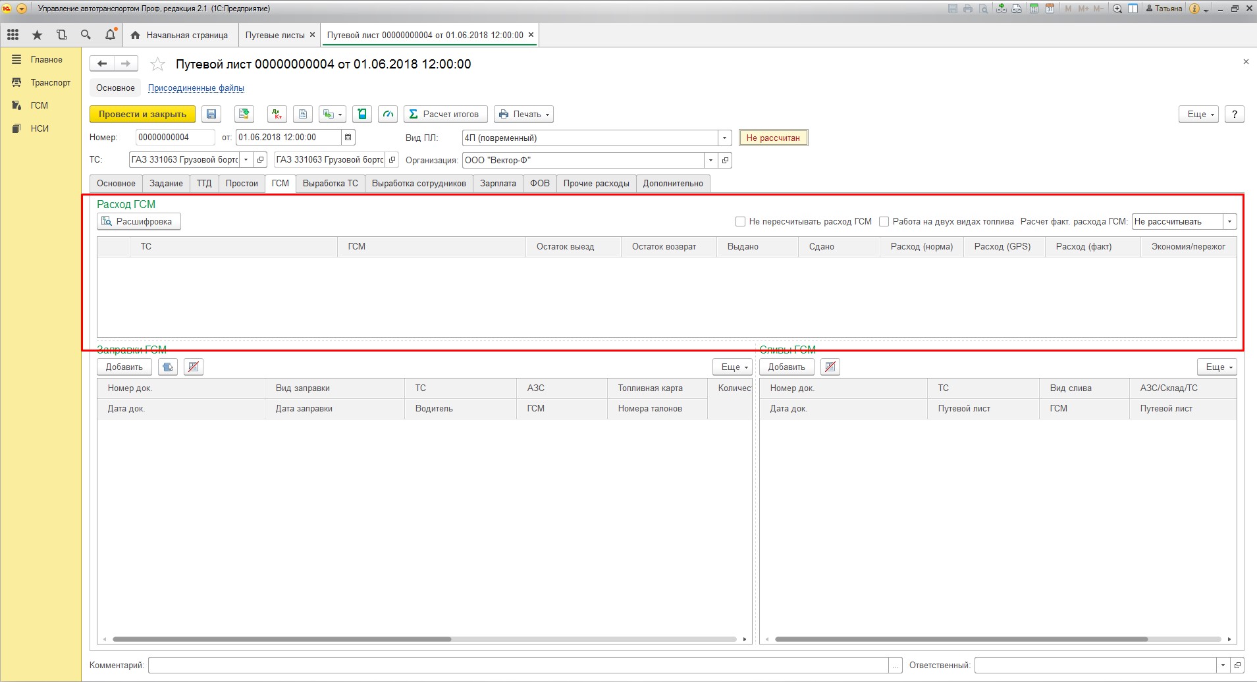Click the refuelings table horizontal scrollbar

[282, 639]
